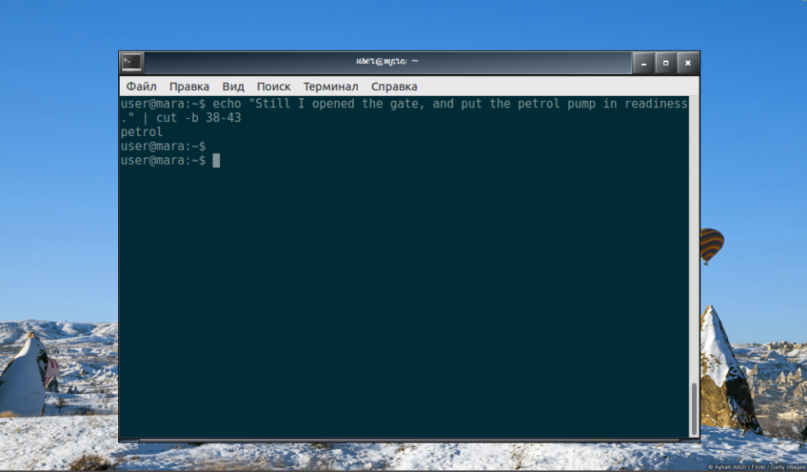Click the empty user@mara prompt line
The width and height of the screenshot is (807, 472).
point(163,146)
